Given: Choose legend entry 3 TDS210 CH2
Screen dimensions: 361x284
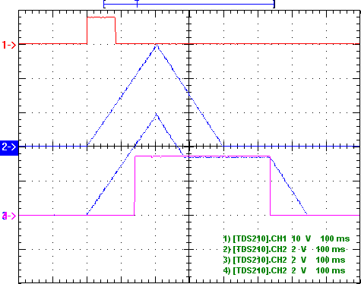Looking at the screenshot, I should coord(284,260).
